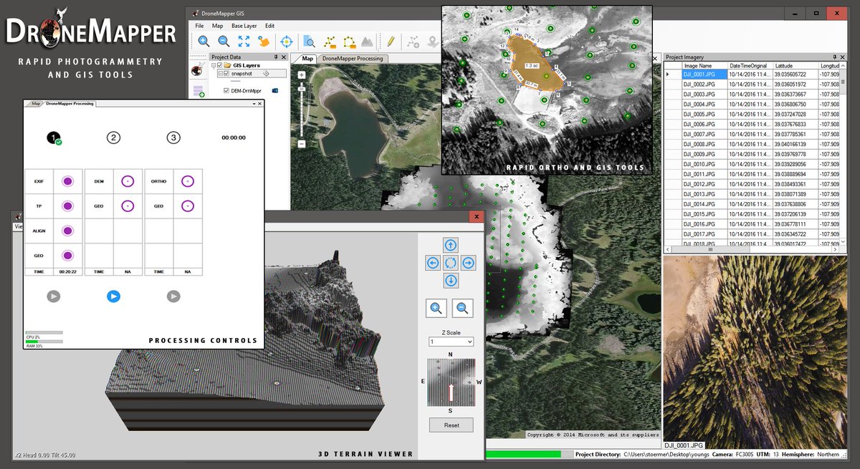Start the DEM stage with the blue play button
The width and height of the screenshot is (860, 469).
click(x=113, y=296)
